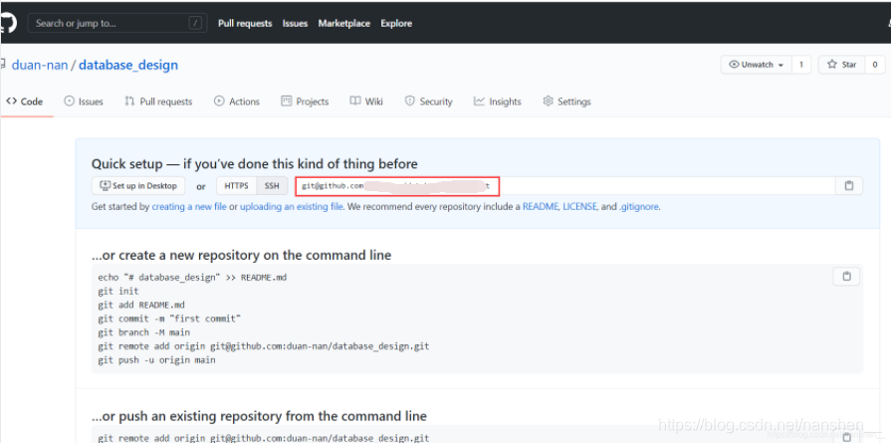Click the git branch -M main line
The image size is (891, 443).
point(143,332)
